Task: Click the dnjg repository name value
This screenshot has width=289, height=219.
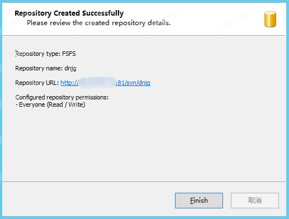Action: [70, 68]
